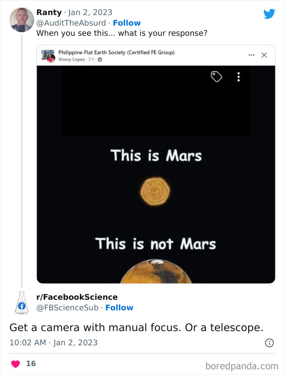Toggle Follow for @FBScienceSub

(120, 308)
